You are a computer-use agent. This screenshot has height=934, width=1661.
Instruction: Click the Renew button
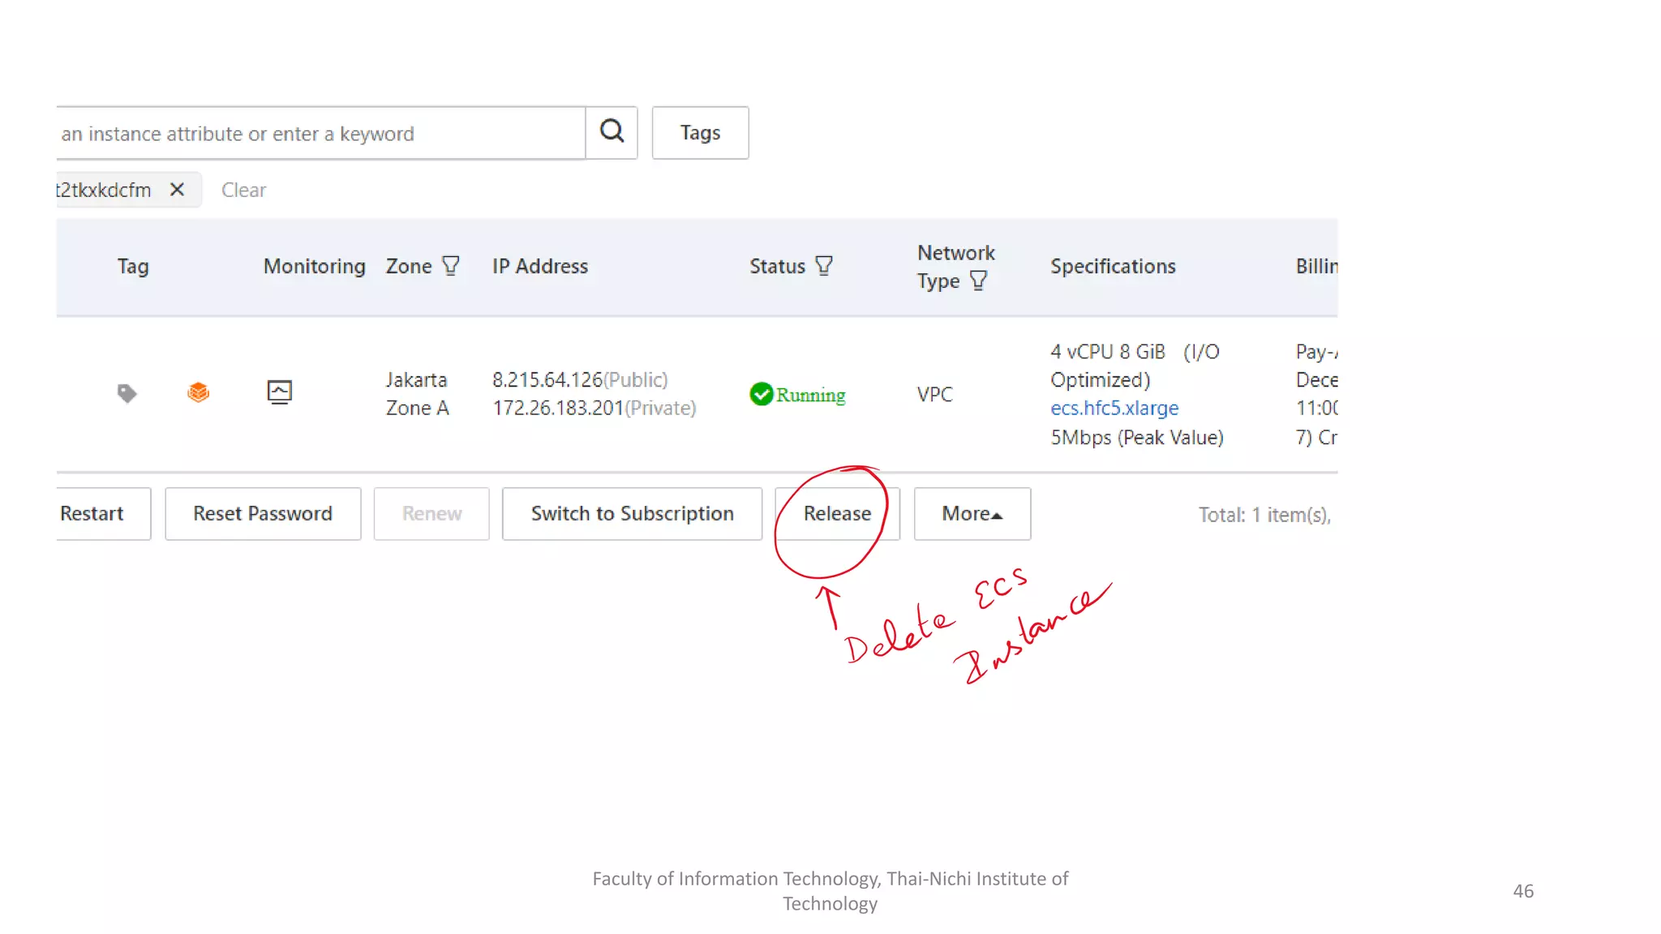431,514
